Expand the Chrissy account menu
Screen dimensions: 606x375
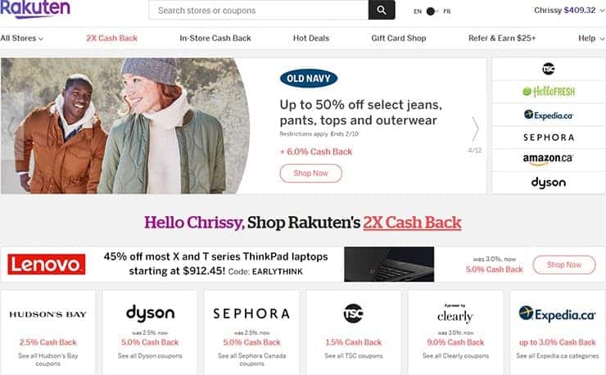pos(569,11)
